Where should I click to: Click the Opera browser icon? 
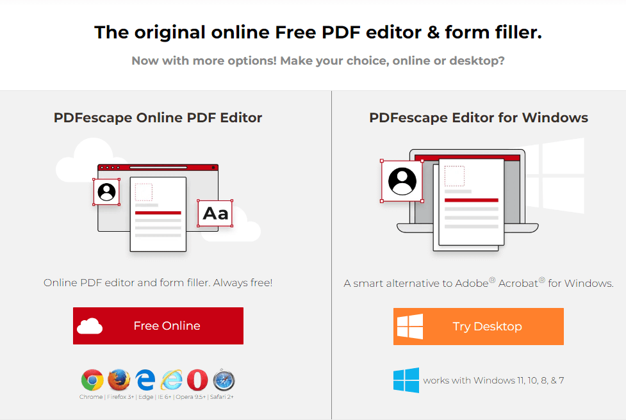tap(197, 380)
